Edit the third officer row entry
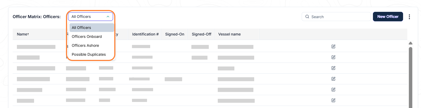 [x=333, y=68]
